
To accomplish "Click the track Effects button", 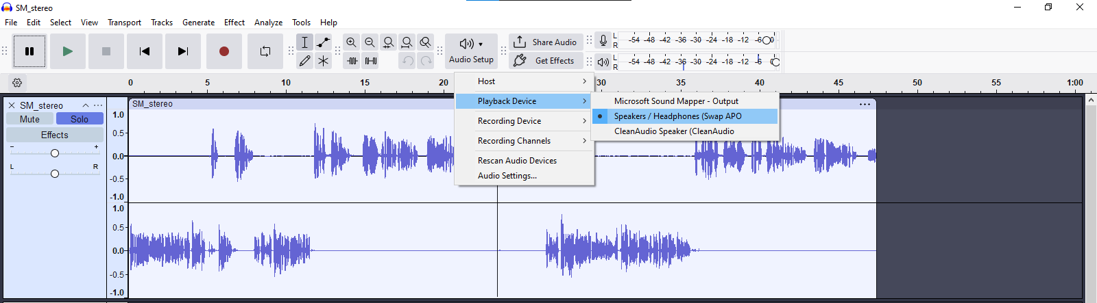I will coord(55,135).
